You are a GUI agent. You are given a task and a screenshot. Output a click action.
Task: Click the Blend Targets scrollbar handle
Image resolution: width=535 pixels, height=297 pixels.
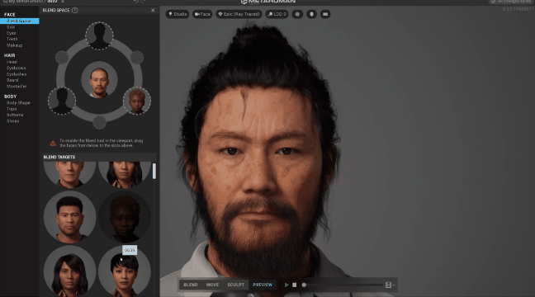click(x=154, y=171)
